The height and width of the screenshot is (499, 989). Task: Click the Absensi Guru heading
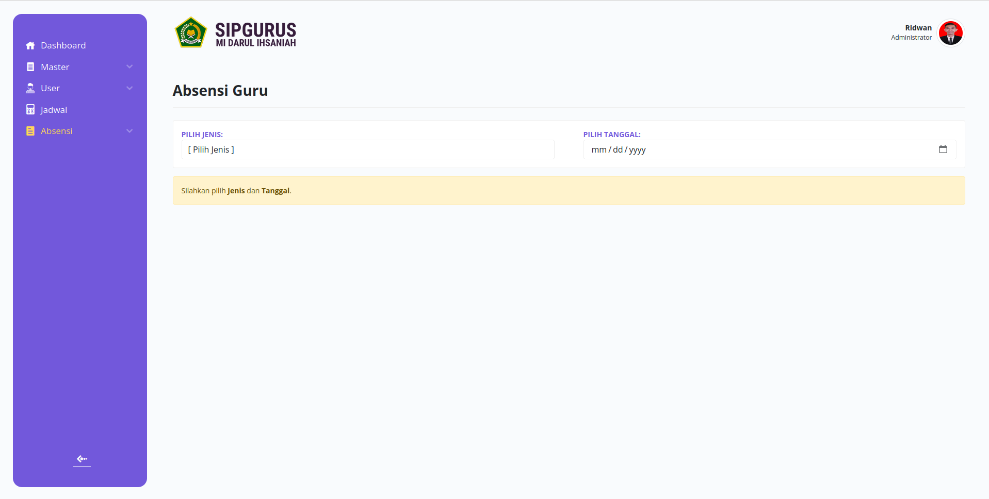(220, 91)
